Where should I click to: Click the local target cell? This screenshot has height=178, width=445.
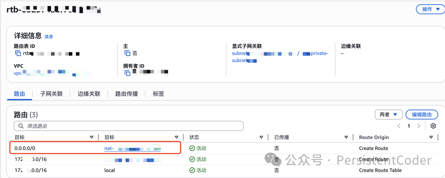coord(110,170)
